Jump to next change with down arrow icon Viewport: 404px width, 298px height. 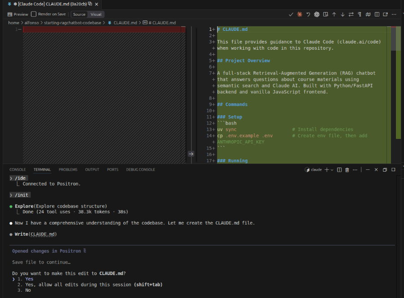342,14
